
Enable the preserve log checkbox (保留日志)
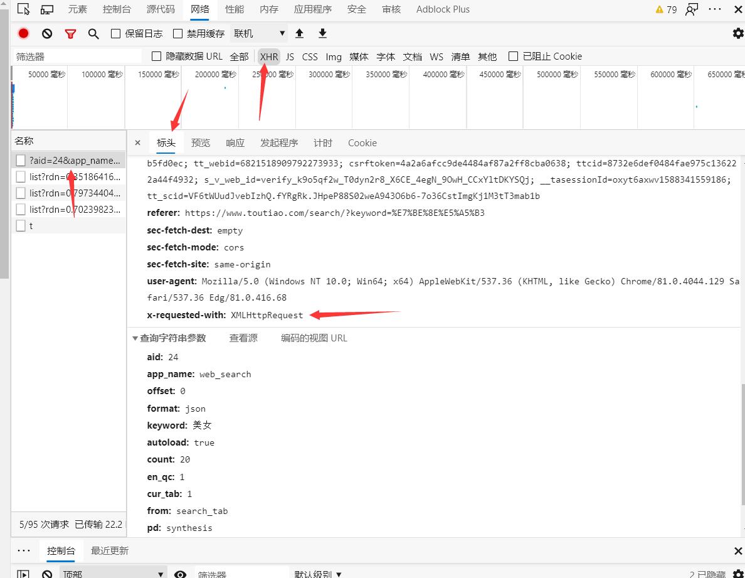point(115,33)
